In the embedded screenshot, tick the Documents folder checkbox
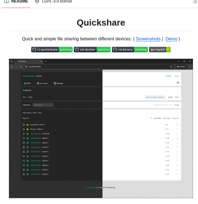This screenshot has width=198, height=204. (x=24, y=125)
